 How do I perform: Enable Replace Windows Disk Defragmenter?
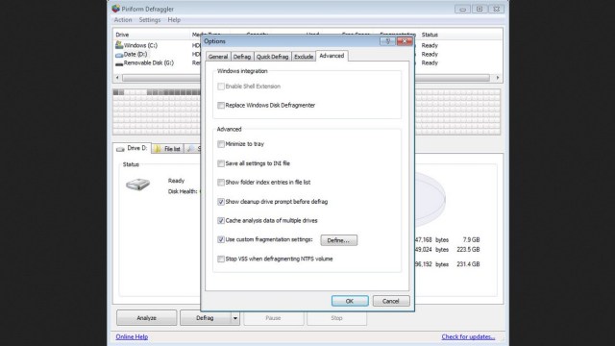[x=221, y=105]
